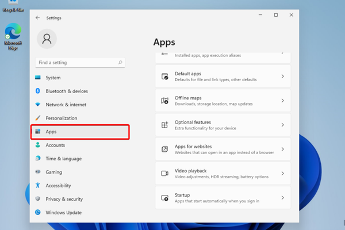Click the user profile avatar icon
Screen dimensions: 345x230
[x=47, y=39]
